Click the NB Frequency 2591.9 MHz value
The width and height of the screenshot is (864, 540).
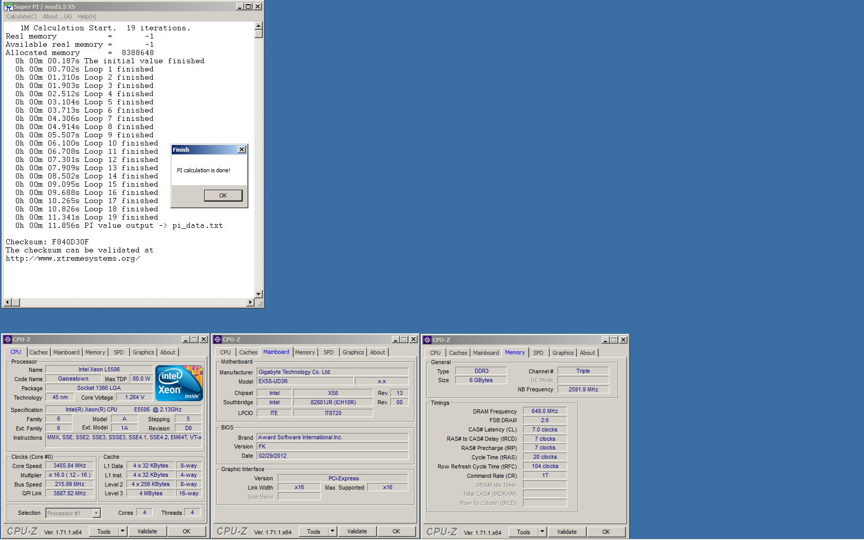[583, 389]
